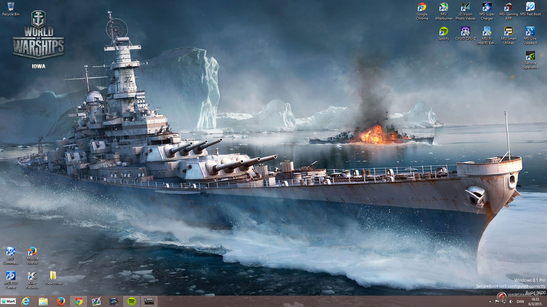Launch Google Chrome from desktop shortcut
This screenshot has width=547, height=307.
click(x=422, y=11)
